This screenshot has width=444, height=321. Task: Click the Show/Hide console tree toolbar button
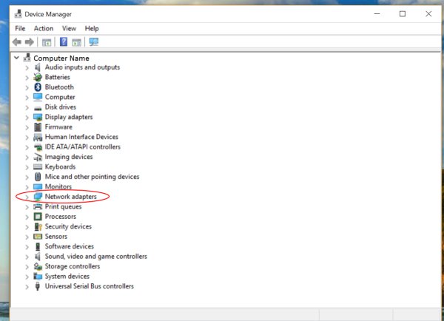point(47,42)
